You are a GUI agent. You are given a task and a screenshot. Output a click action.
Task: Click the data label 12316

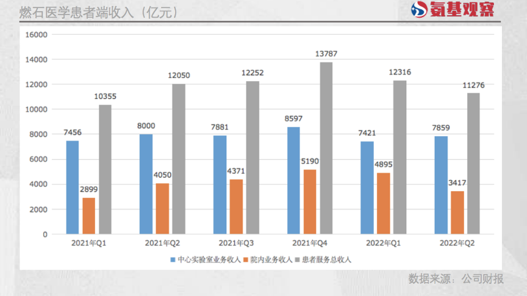[400, 73]
